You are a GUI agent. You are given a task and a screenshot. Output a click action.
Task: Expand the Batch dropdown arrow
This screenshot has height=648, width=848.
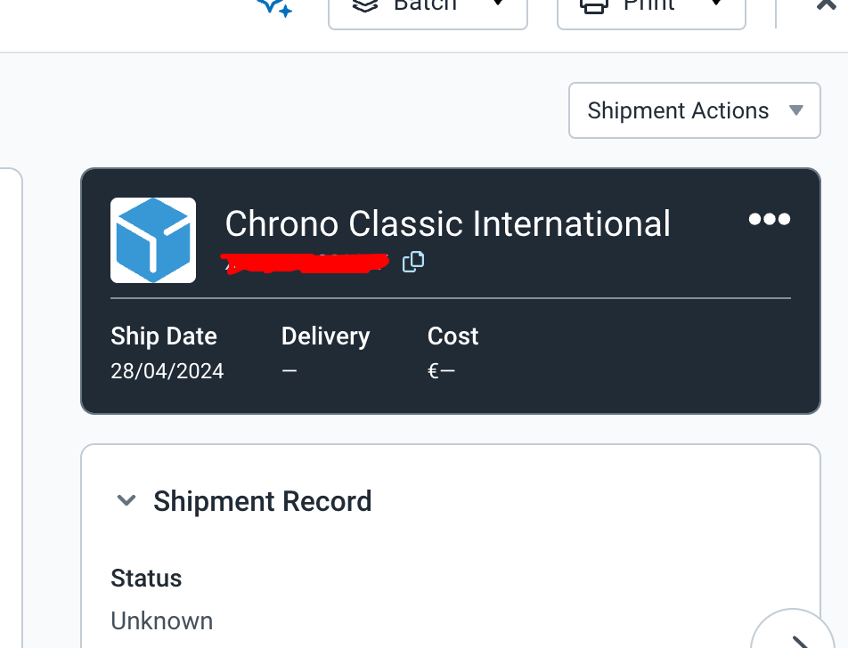[x=499, y=3]
